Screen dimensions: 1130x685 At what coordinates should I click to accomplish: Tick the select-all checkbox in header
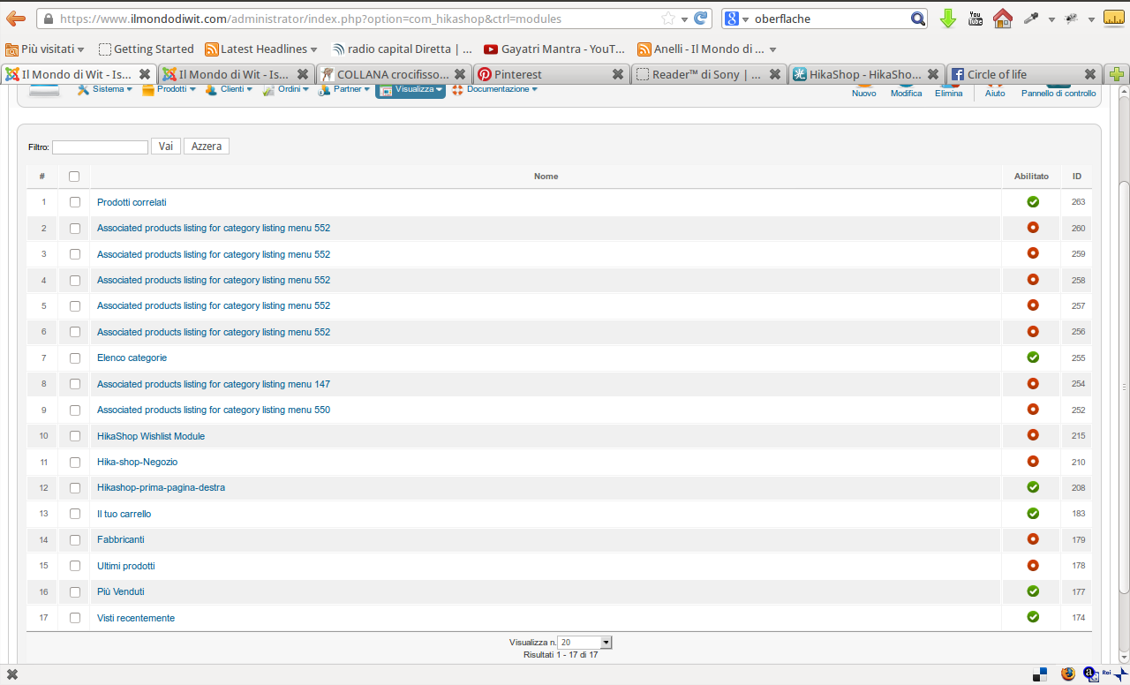coord(74,177)
